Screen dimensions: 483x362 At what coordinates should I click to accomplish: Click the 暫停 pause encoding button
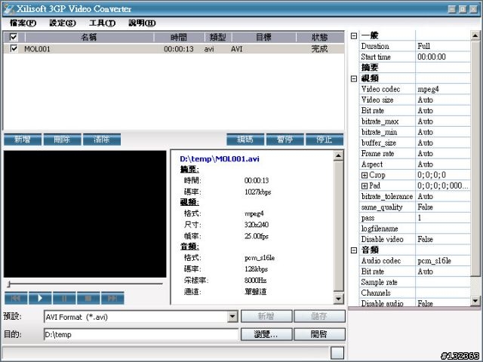[x=285, y=140]
